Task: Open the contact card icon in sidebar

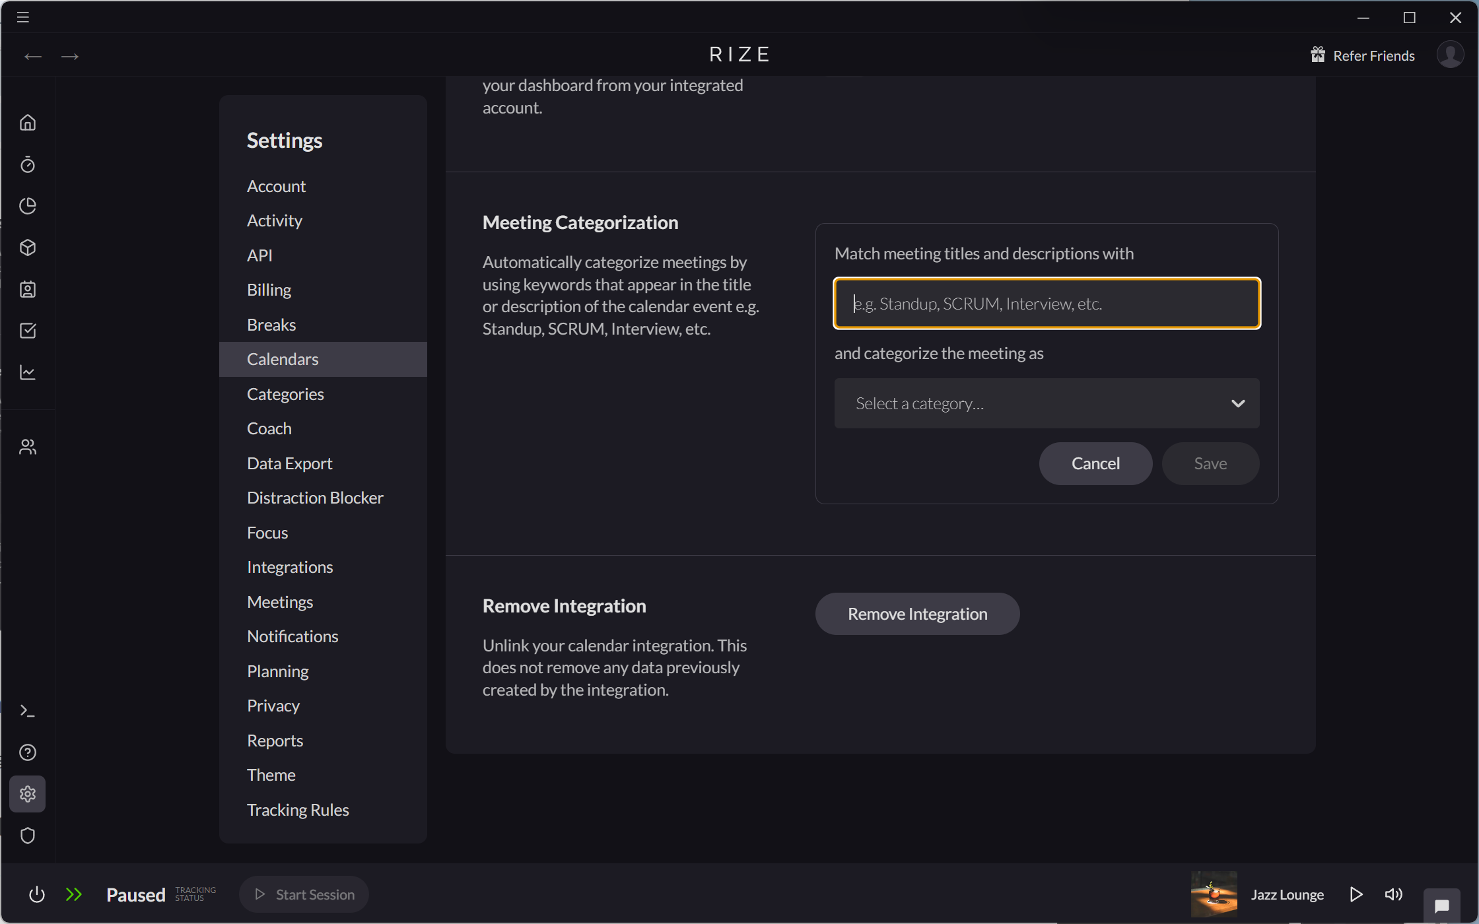Action: coord(28,289)
